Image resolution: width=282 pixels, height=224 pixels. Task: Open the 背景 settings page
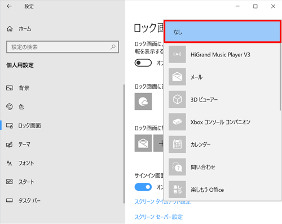24,88
